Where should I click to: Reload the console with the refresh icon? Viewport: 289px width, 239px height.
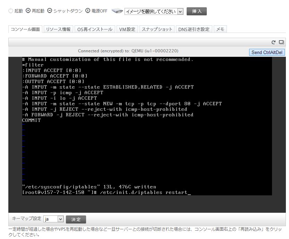(x=273, y=42)
